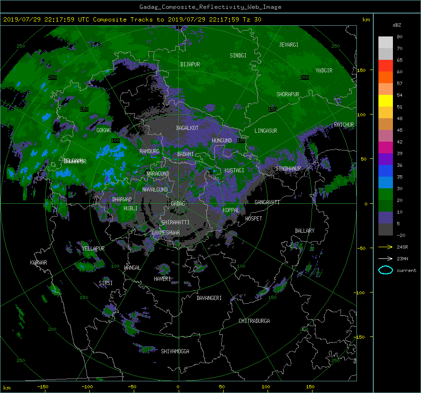Viewport: 421px width, 393px height.
Task: Click the 'RAICHUR' city label
Action: click(344, 125)
